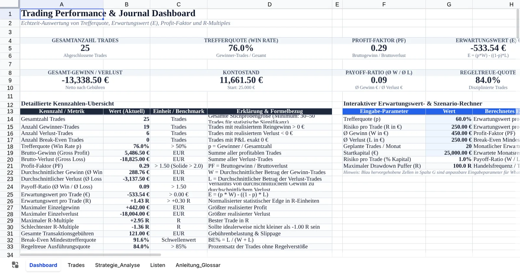Open the Trades sheet tab
The image size is (520, 273).
(x=76, y=265)
